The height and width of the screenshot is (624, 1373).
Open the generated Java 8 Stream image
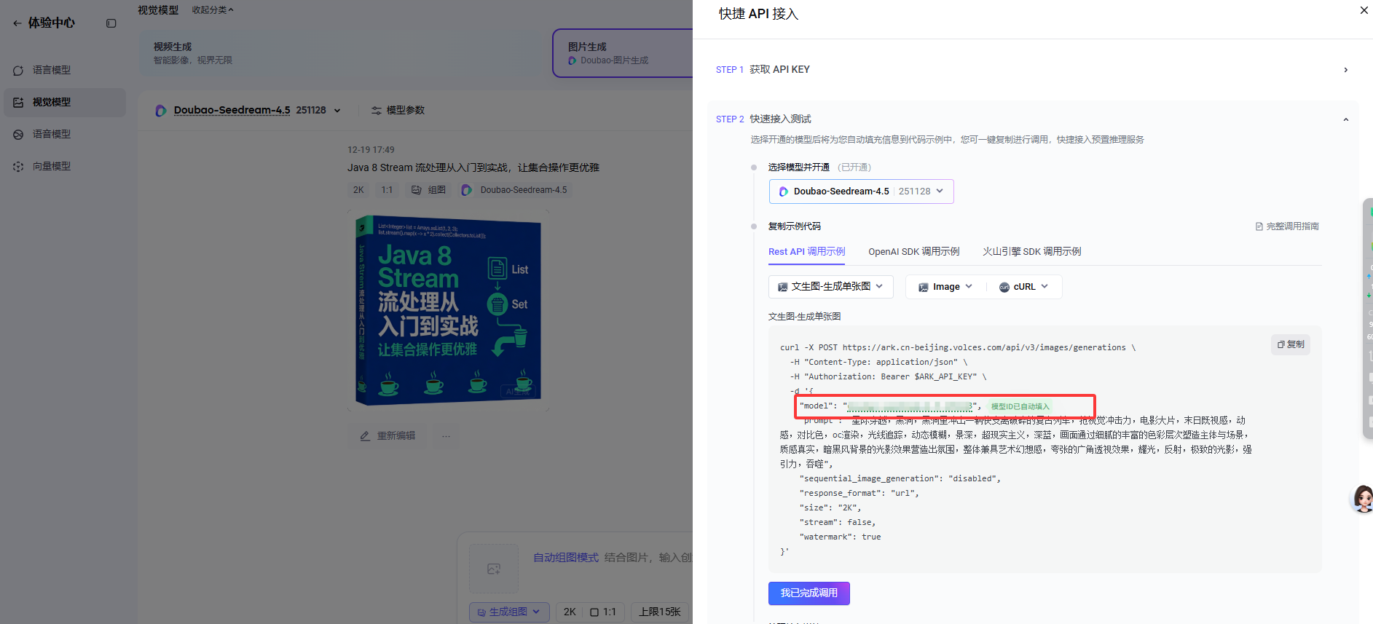[x=448, y=310]
